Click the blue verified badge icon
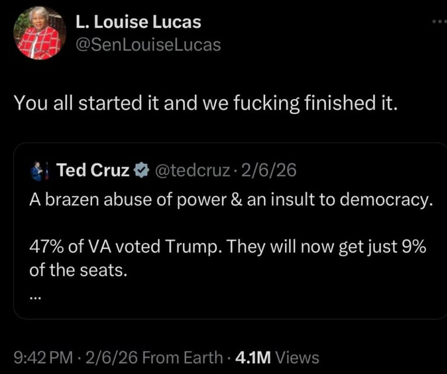 [140, 171]
